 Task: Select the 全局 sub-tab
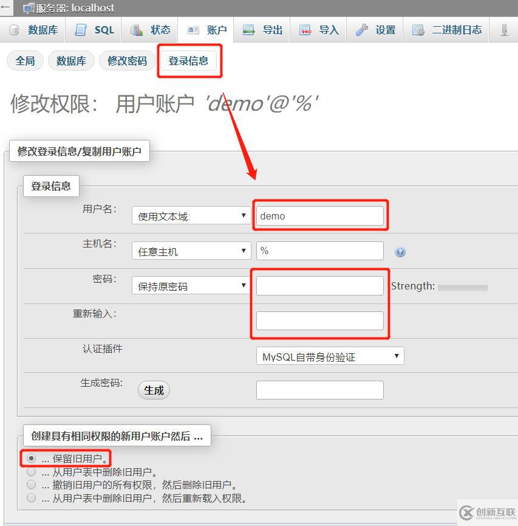click(25, 61)
